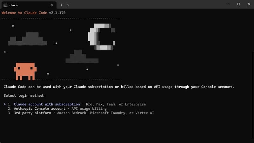Choose Claude account with subscription option

pyautogui.click(x=47, y=104)
